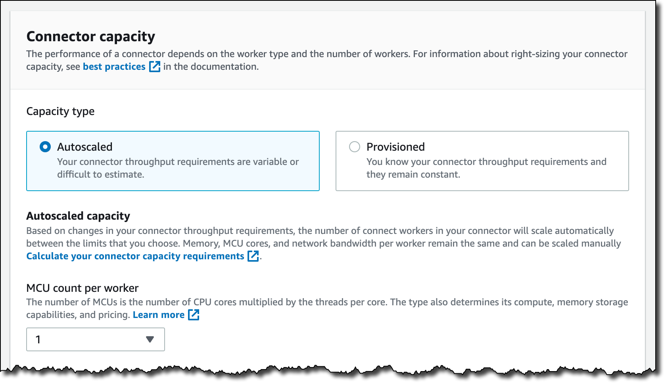
Task: Open "Calculate your connector capacity requirements" link
Action: pos(135,256)
